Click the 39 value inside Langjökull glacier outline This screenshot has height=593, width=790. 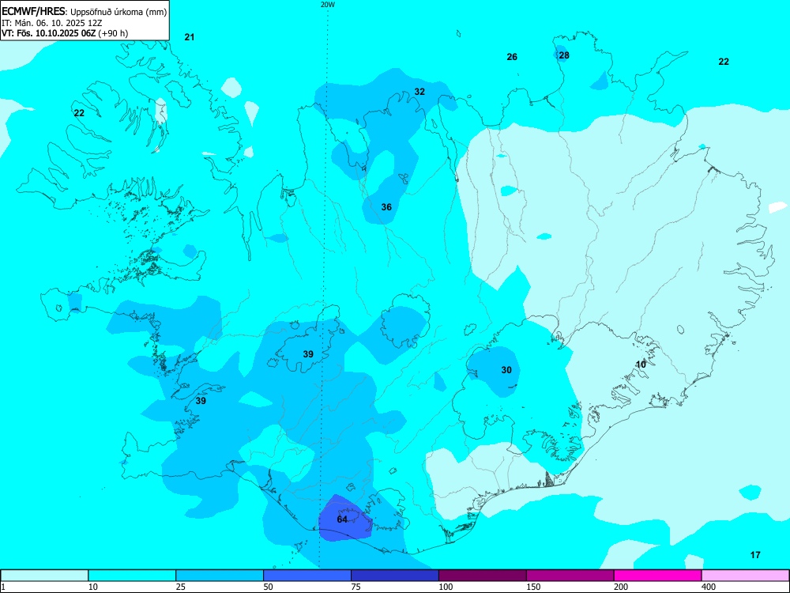click(308, 354)
